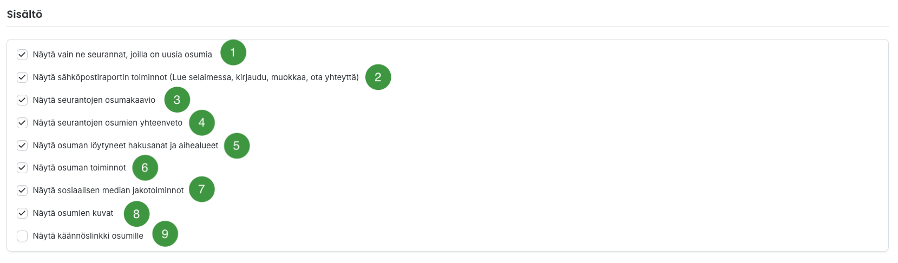
Task: Disable the 'Näytä sähköpostiraportin toiminnot' checkbox
Action: pos(22,77)
